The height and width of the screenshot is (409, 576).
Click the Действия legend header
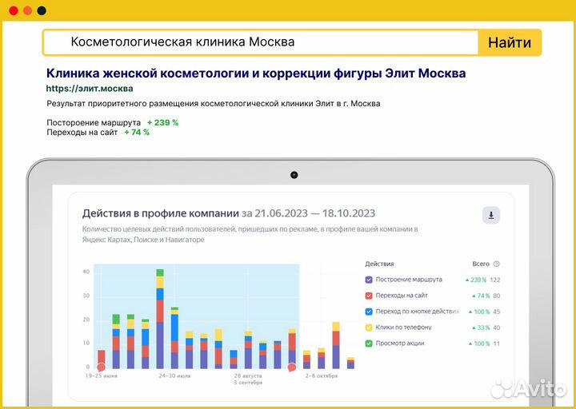pyautogui.click(x=379, y=264)
